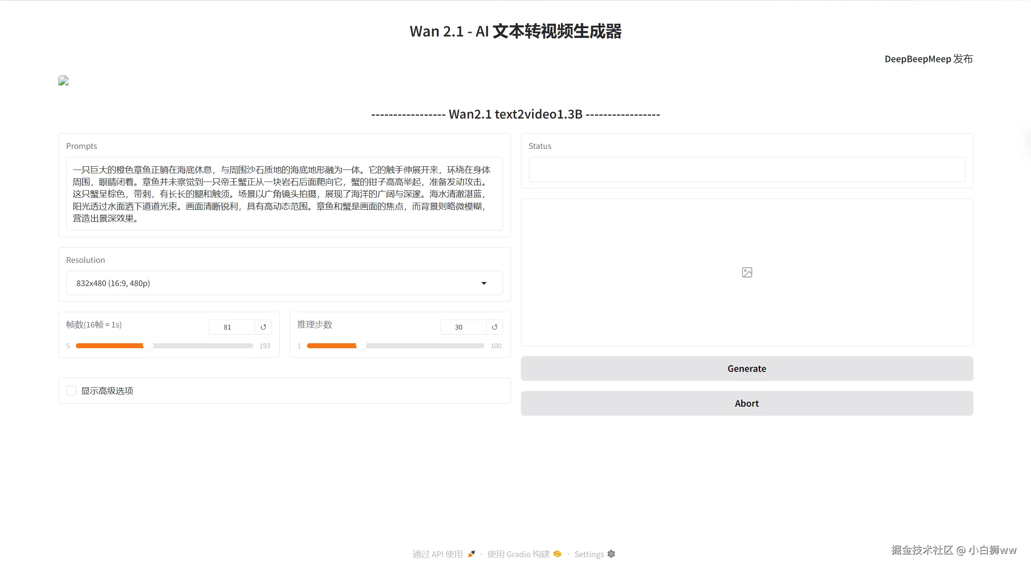This screenshot has width=1031, height=570.
Task: Open the Settings link in footer
Action: click(x=589, y=554)
